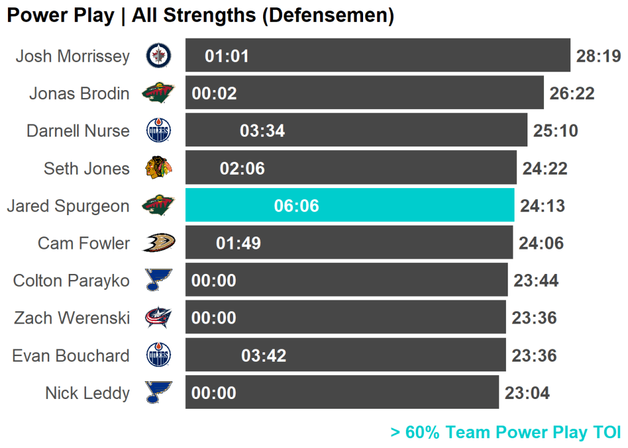The width and height of the screenshot is (628, 448).
Task: Click Evan Bouchard's 03:42 power play value
Action: point(264,355)
